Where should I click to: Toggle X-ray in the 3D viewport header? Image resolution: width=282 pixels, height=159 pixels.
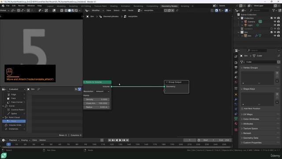pyautogui.click(x=62, y=11)
